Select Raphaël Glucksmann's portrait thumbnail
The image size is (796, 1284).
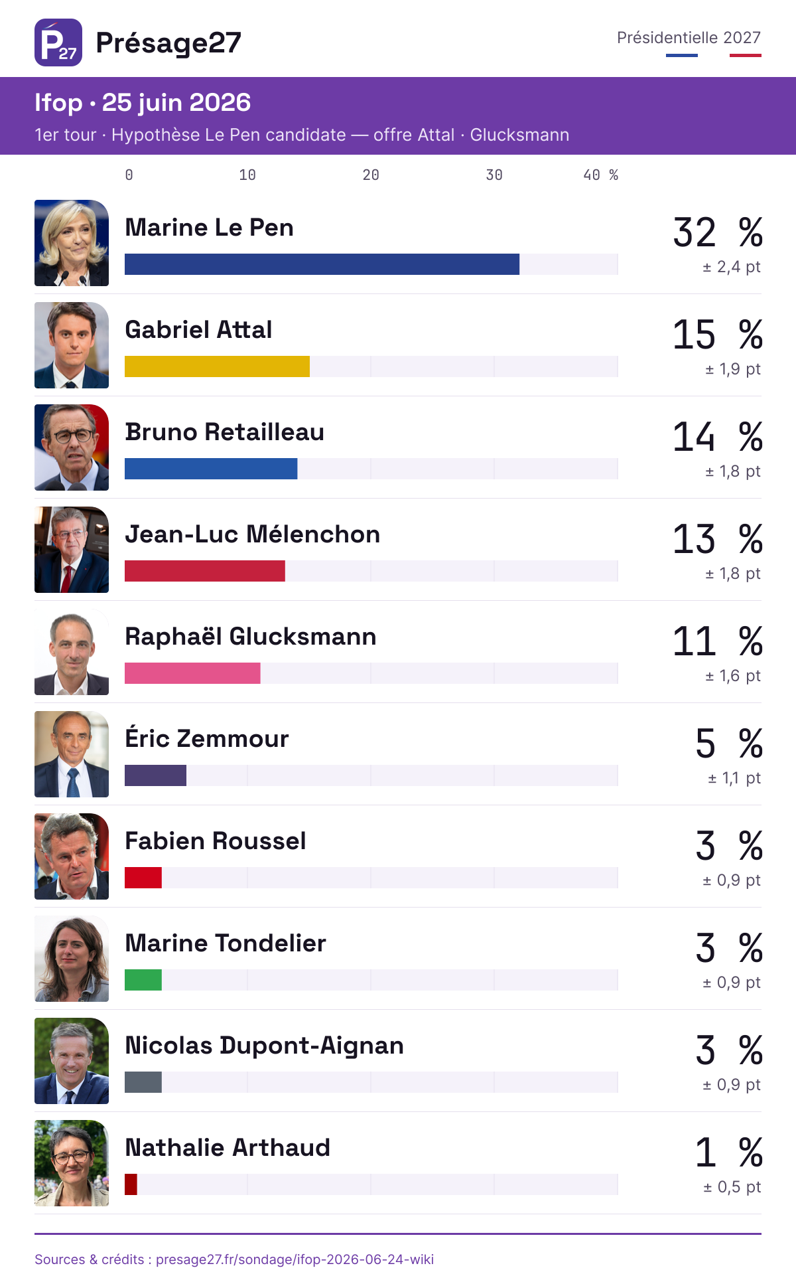[72, 652]
